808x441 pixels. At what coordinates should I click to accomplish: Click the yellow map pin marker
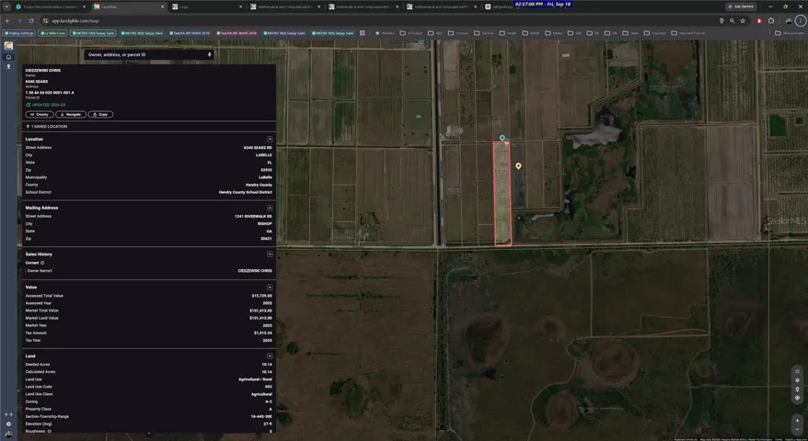click(518, 165)
